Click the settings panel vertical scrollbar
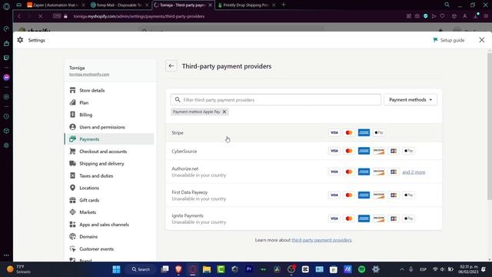 pos(490,125)
